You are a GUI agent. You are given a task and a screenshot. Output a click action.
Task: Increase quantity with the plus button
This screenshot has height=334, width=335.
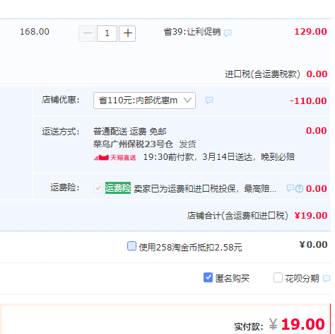click(127, 33)
